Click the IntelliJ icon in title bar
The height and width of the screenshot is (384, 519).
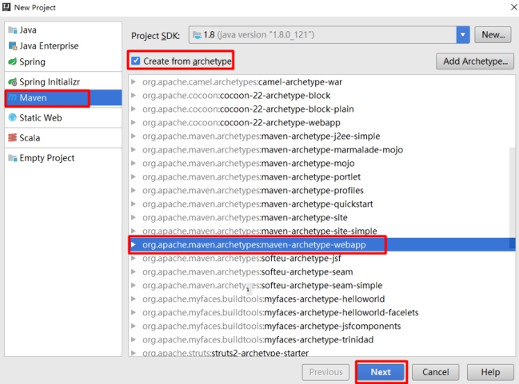coord(6,7)
